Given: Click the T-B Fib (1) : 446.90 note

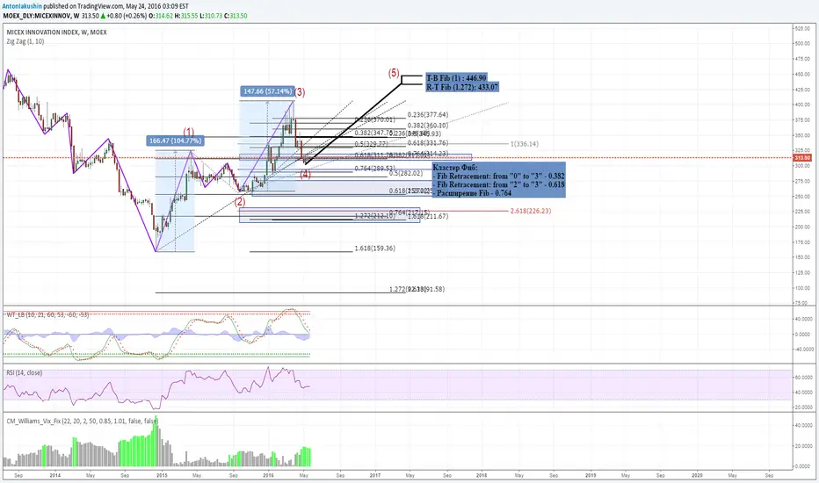Looking at the screenshot, I should 456,78.
